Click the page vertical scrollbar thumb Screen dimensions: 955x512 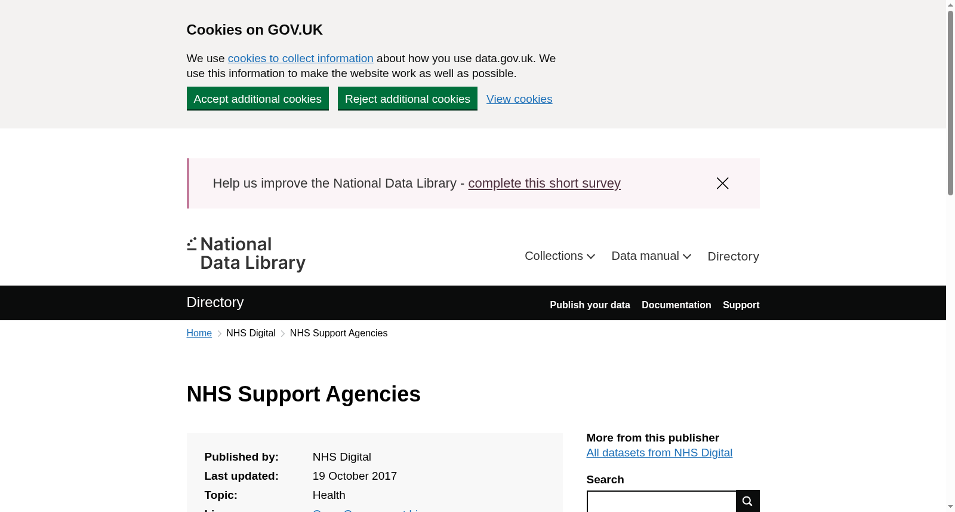click(950, 103)
